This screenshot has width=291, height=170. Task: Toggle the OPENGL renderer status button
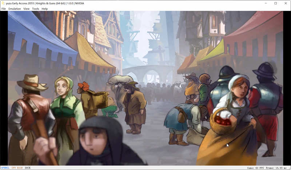point(5,168)
